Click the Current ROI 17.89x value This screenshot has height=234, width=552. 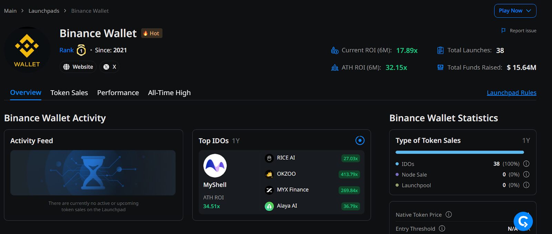click(407, 51)
